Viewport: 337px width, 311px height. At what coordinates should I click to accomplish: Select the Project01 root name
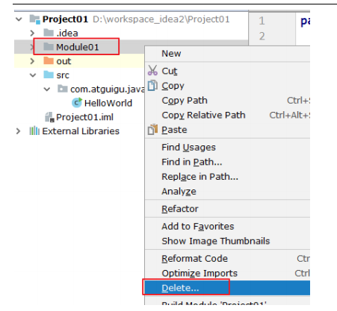65,19
